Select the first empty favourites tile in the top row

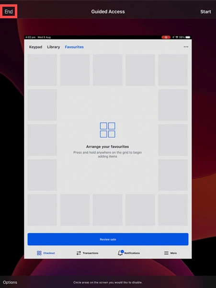pos(42,70)
